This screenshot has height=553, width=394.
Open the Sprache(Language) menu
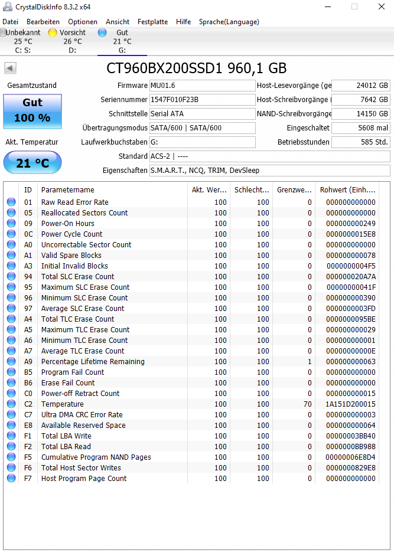click(x=229, y=22)
